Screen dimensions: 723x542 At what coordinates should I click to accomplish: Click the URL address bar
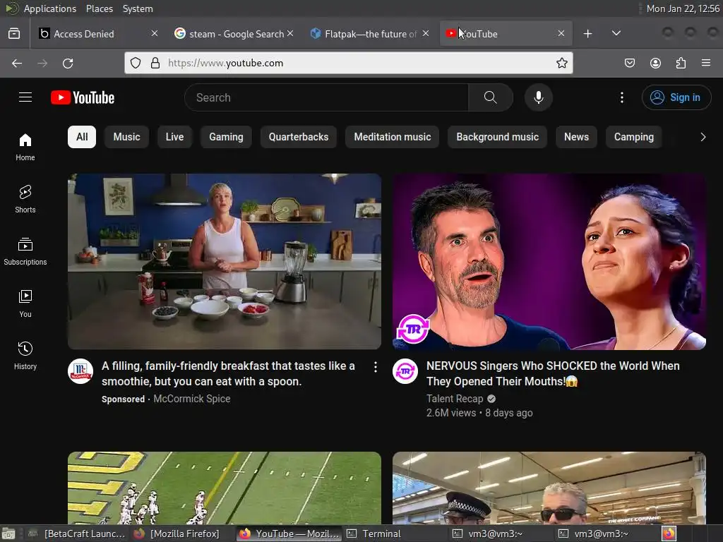348,63
